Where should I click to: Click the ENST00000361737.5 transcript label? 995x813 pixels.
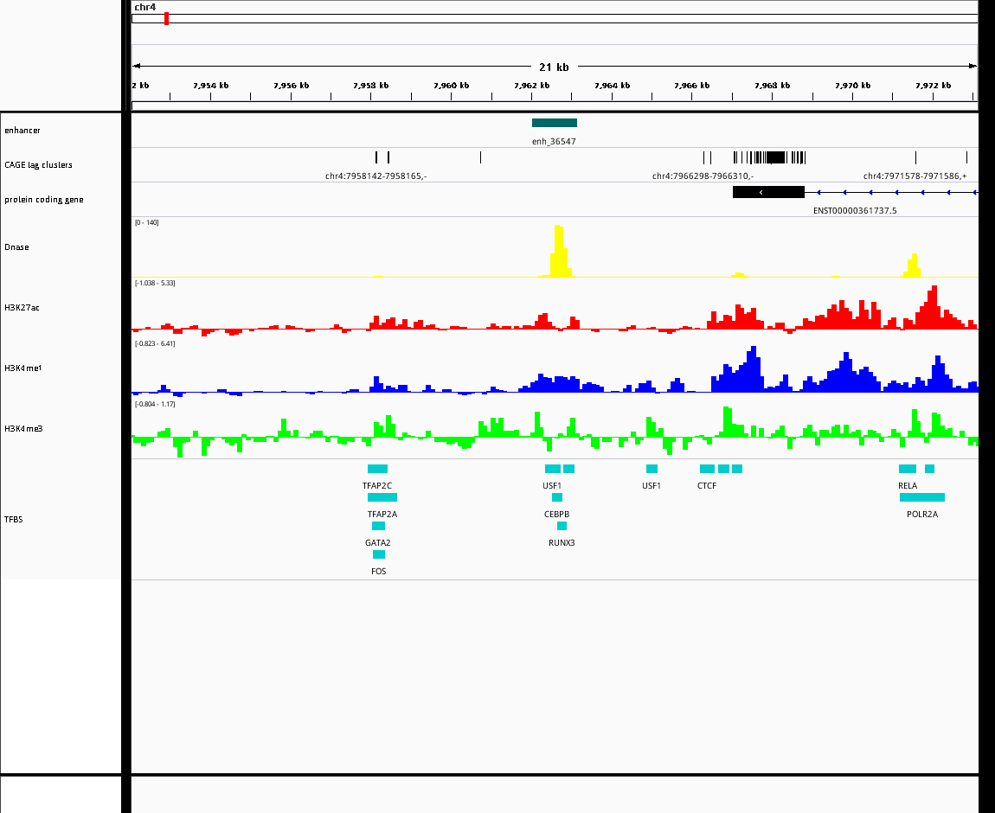point(855,210)
